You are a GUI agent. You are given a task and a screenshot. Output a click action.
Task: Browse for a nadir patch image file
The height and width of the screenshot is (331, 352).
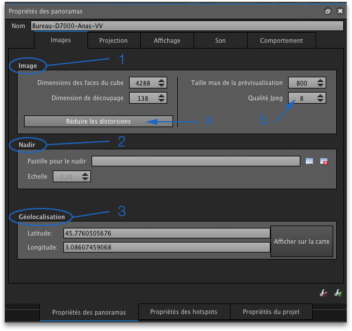click(x=309, y=161)
